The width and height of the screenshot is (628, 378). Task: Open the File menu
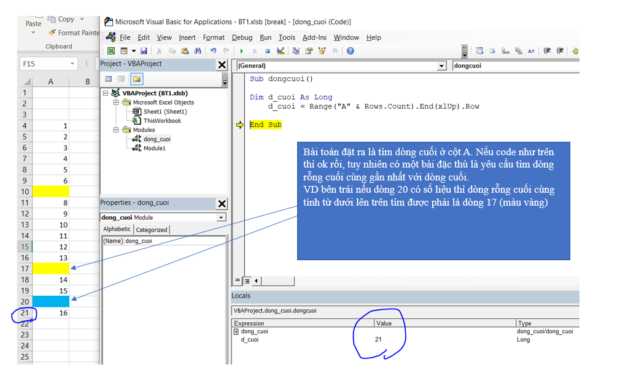coord(125,37)
